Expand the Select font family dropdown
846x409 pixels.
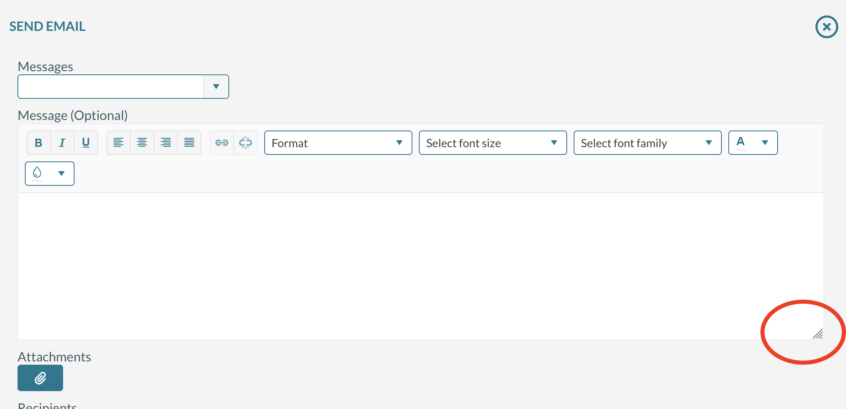click(647, 143)
